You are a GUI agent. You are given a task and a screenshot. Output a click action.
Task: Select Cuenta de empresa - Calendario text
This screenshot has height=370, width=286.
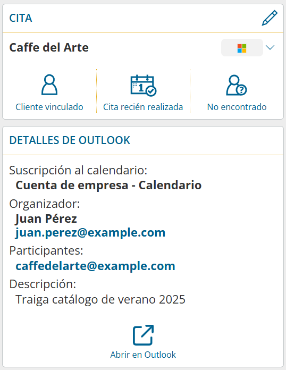[x=108, y=185]
